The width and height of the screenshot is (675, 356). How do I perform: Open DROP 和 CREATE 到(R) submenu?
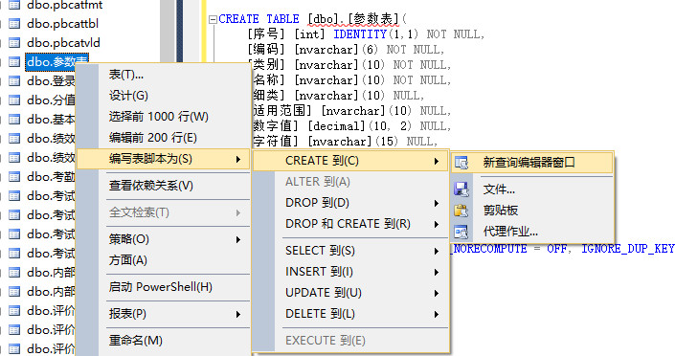350,224
